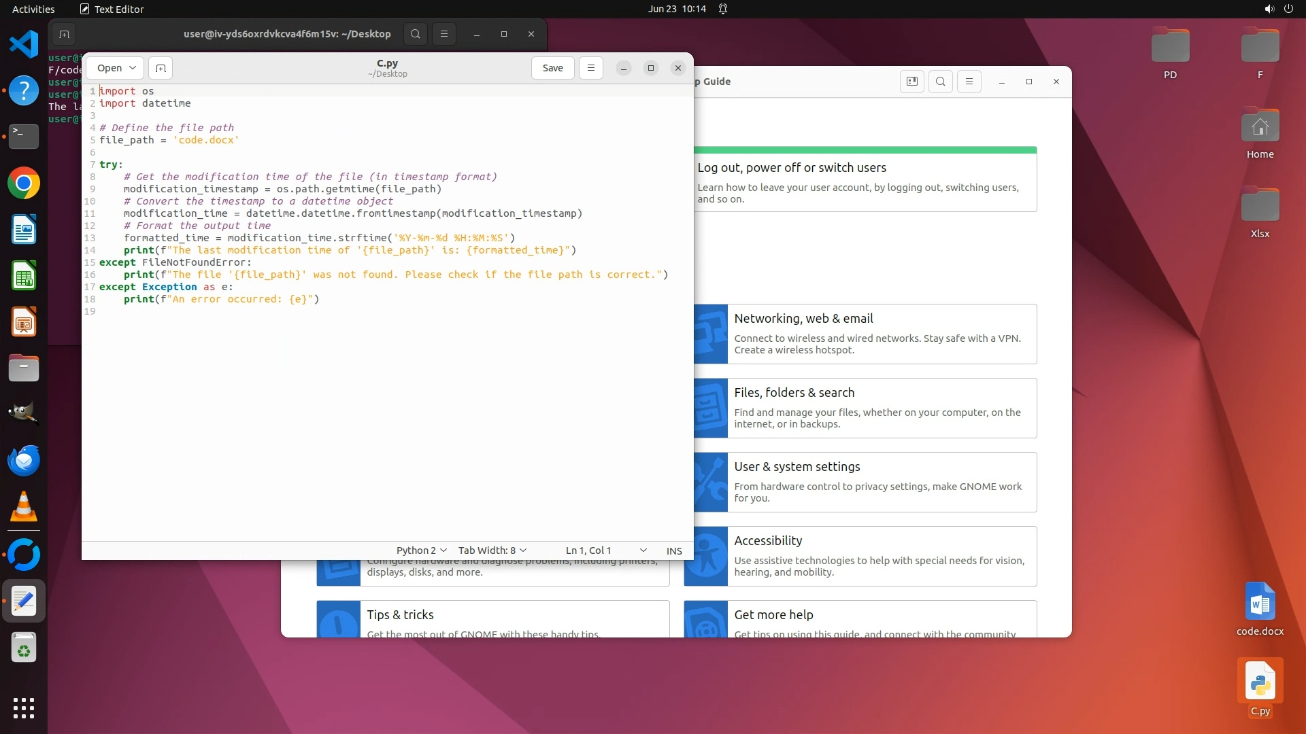Expand the Tab Width: 8 dropdown
The width and height of the screenshot is (1306, 734).
tap(492, 550)
